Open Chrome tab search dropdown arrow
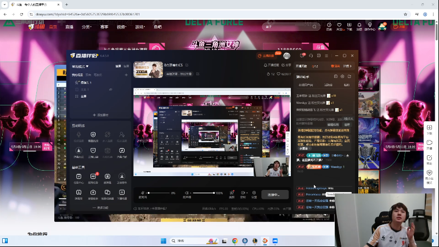 [4, 4]
